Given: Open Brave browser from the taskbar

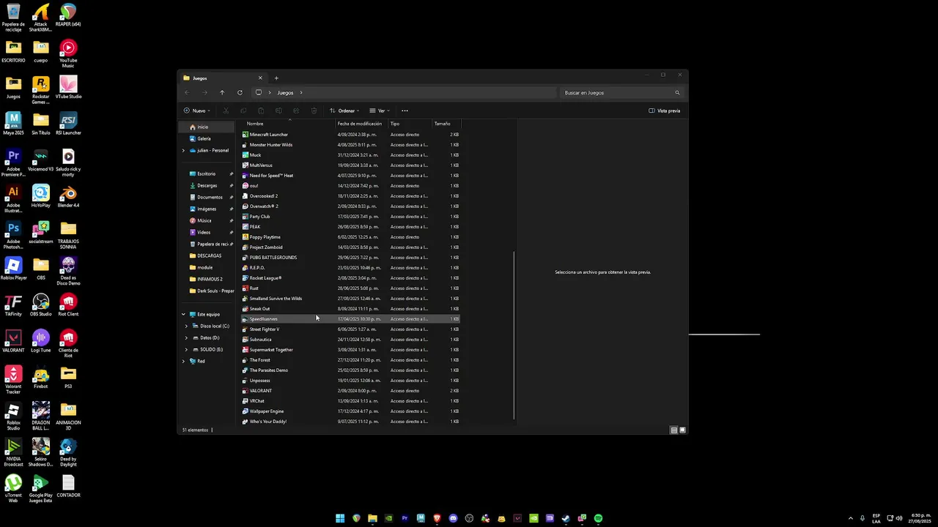Looking at the screenshot, I should [437, 518].
